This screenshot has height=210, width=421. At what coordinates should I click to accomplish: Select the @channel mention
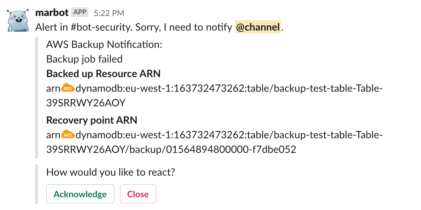(x=258, y=27)
